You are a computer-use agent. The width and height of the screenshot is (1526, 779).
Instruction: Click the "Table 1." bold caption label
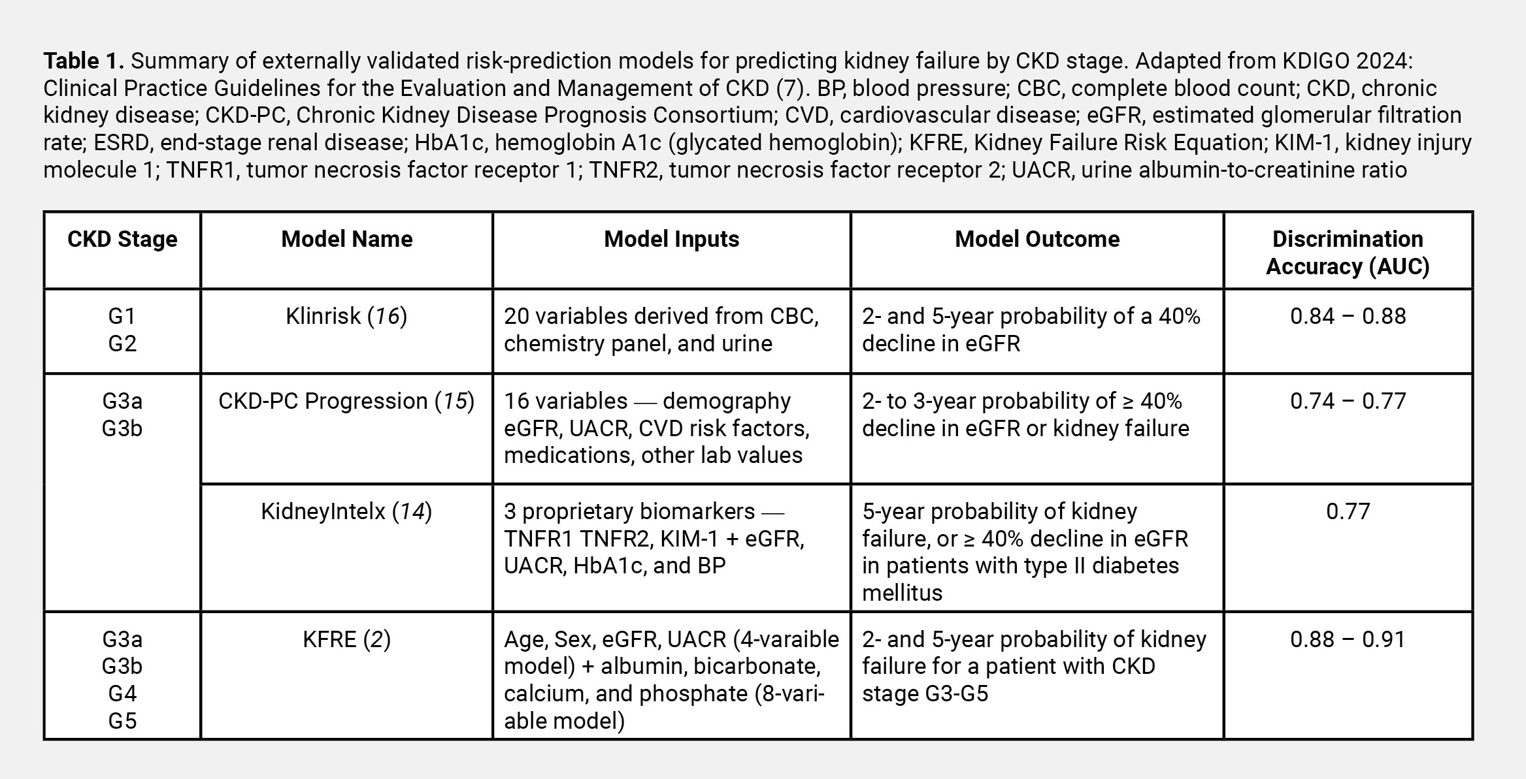coord(84,61)
